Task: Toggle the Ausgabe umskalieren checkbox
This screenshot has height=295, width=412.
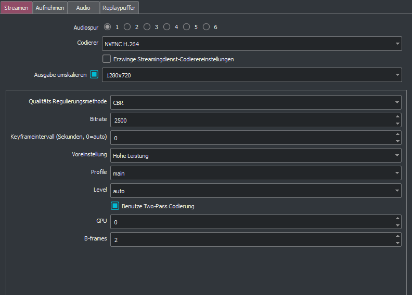Action: [94, 74]
